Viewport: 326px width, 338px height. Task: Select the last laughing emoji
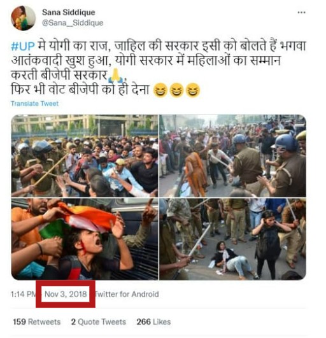click(x=193, y=90)
